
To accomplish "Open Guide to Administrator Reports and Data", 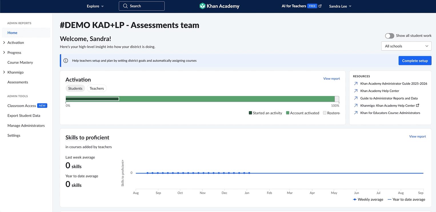I will (x=389, y=98).
